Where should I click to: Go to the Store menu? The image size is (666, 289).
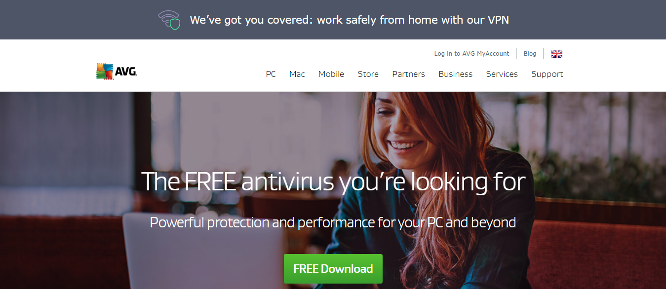368,74
